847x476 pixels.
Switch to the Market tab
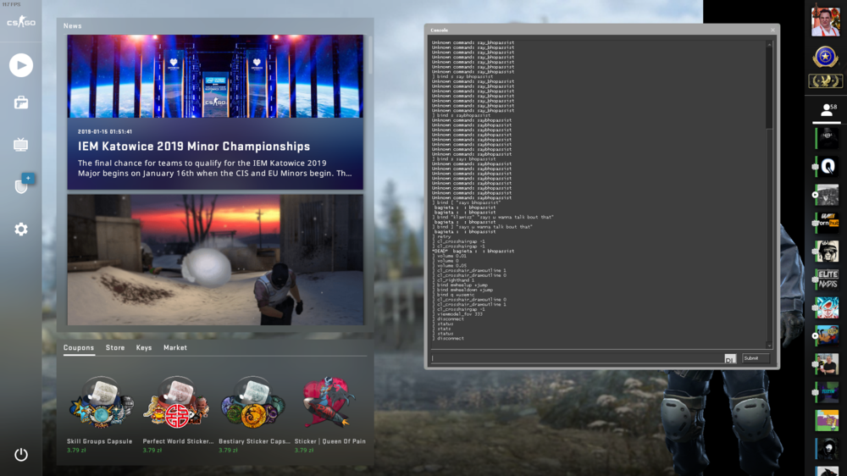(175, 348)
